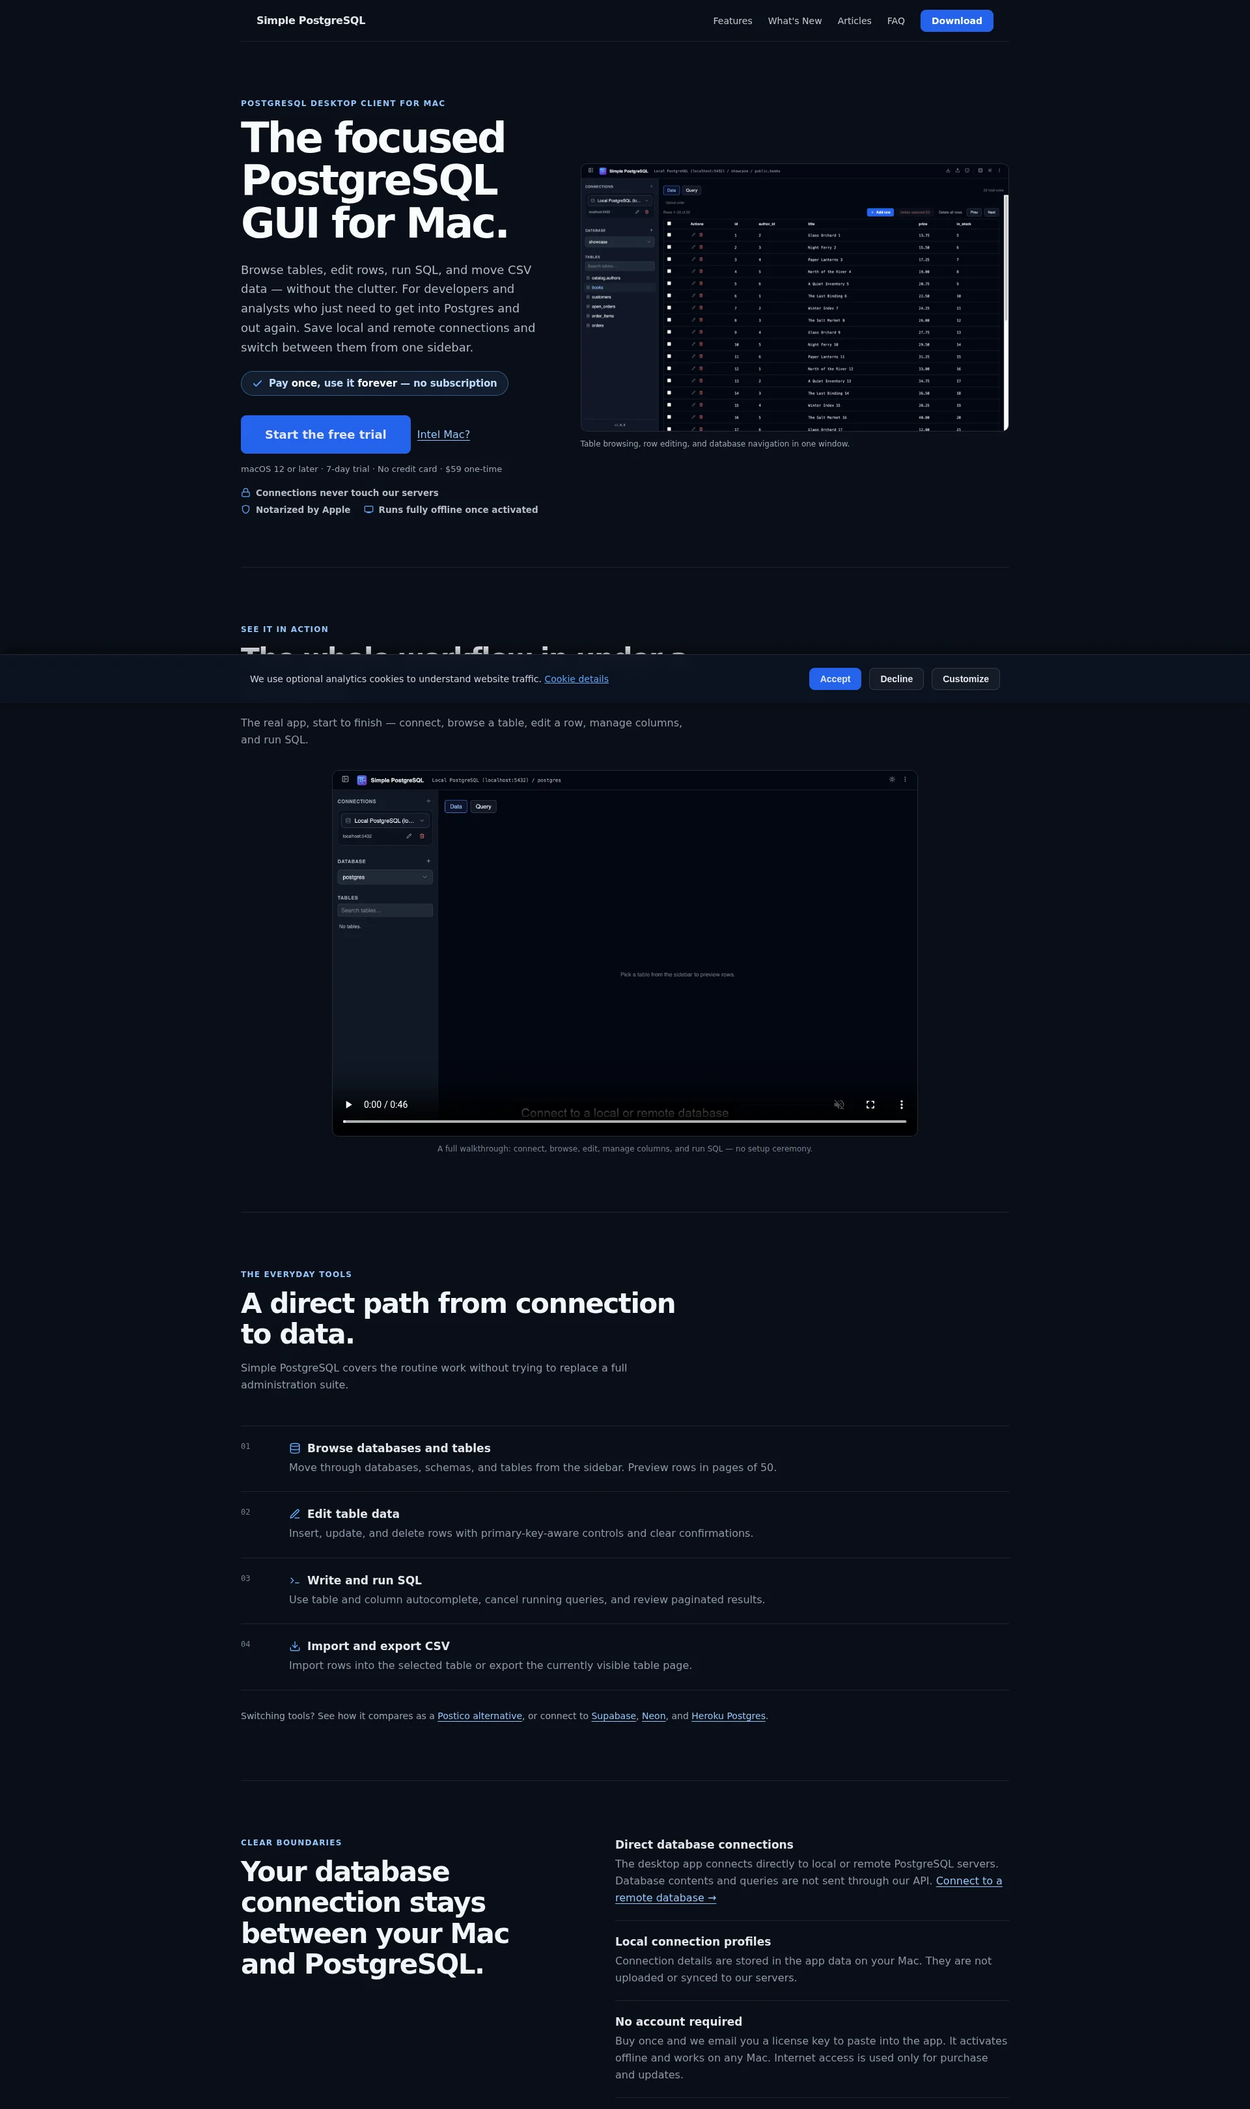
Task: Open the Postico alternative link
Action: pyautogui.click(x=480, y=1716)
